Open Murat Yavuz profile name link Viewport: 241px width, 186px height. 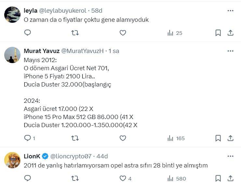(x=41, y=51)
